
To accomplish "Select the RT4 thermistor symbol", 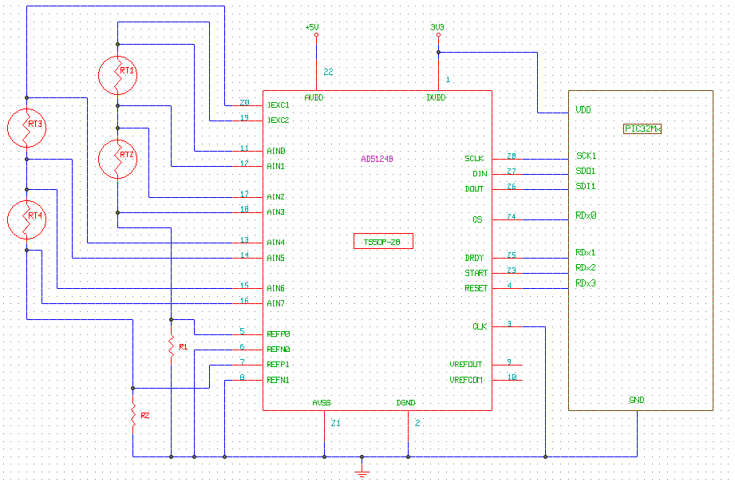I will click(x=26, y=219).
